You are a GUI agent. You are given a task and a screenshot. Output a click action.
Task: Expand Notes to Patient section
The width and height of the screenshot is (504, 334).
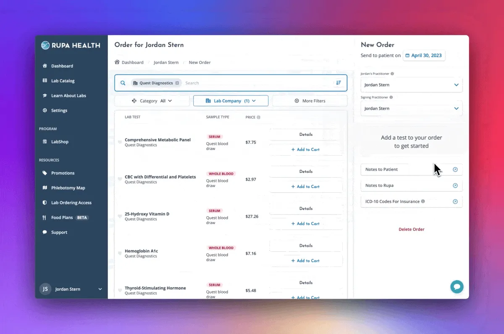(x=412, y=170)
